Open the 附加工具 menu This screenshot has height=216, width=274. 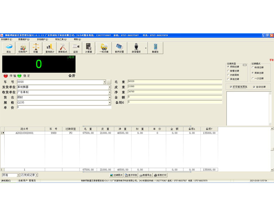point(60,39)
